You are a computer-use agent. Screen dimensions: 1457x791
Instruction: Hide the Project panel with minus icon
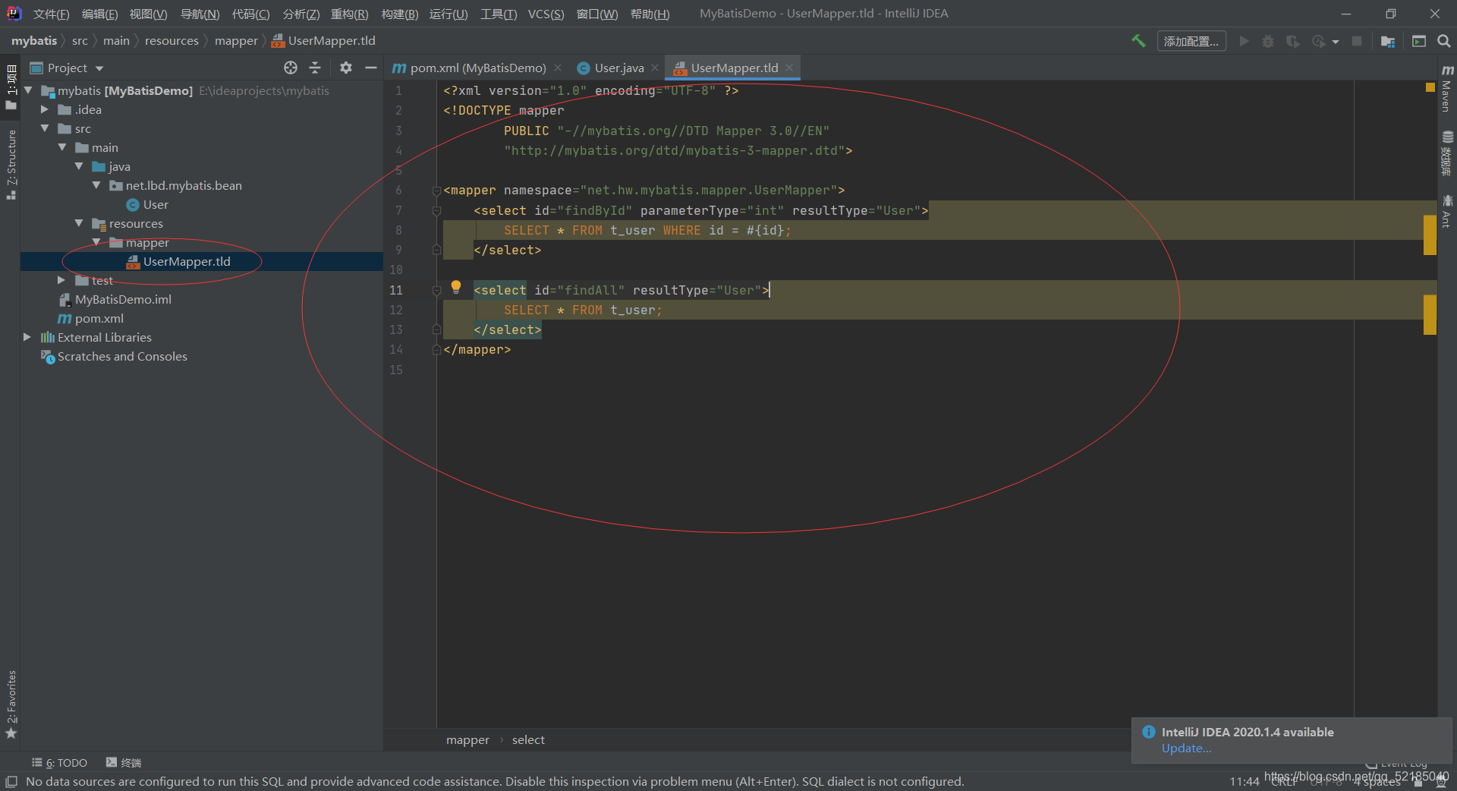(x=371, y=68)
